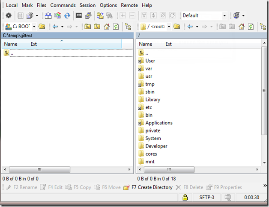
Task: Open remote directory folder icon
Action: (177, 27)
